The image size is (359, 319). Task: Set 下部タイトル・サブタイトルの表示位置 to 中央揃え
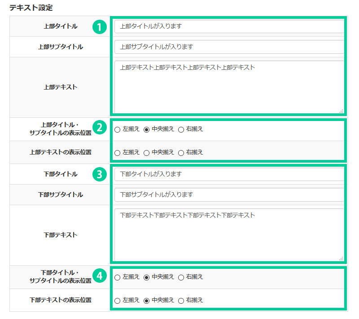tap(146, 277)
